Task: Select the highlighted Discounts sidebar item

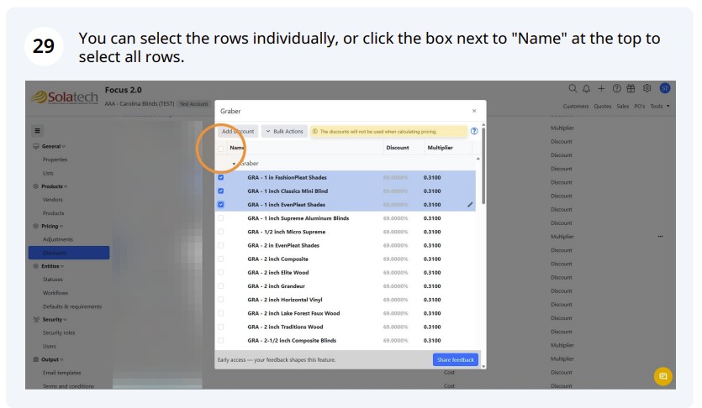Action: pyautogui.click(x=69, y=253)
